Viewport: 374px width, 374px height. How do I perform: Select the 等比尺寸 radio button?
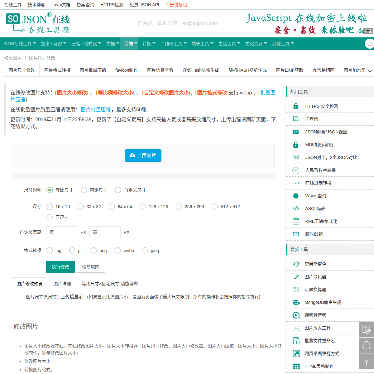[x=50, y=190]
